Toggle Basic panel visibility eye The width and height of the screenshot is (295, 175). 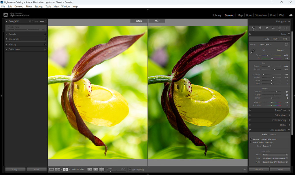pos(250,34)
